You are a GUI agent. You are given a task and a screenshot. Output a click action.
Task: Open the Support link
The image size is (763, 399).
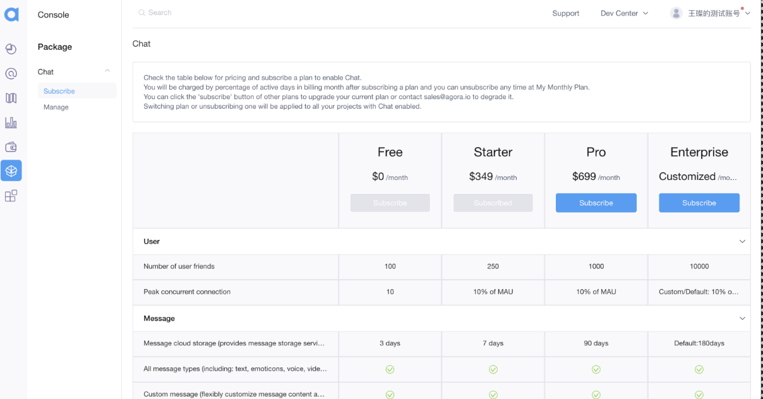[x=565, y=13]
